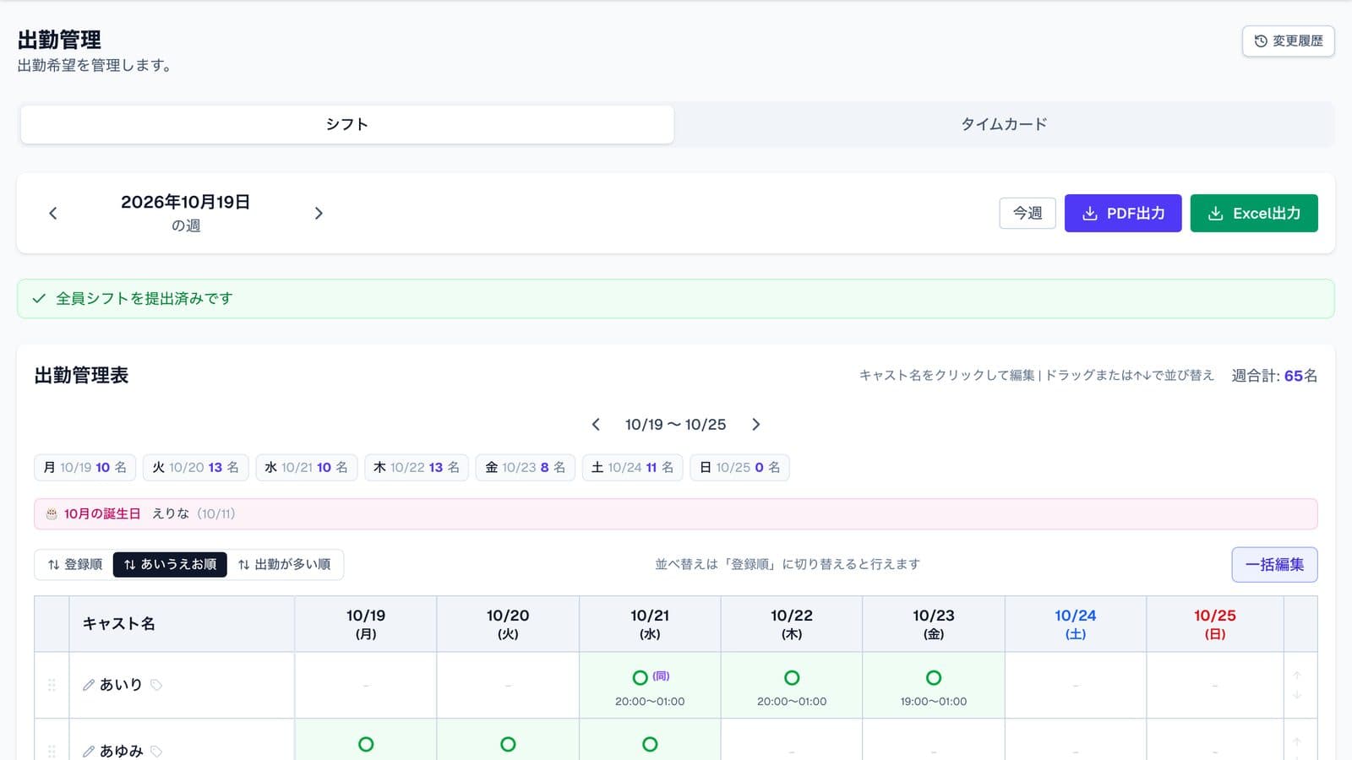Image resolution: width=1352 pixels, height=760 pixels.
Task: Click tag icon next to あゆみ
Action: 156,751
